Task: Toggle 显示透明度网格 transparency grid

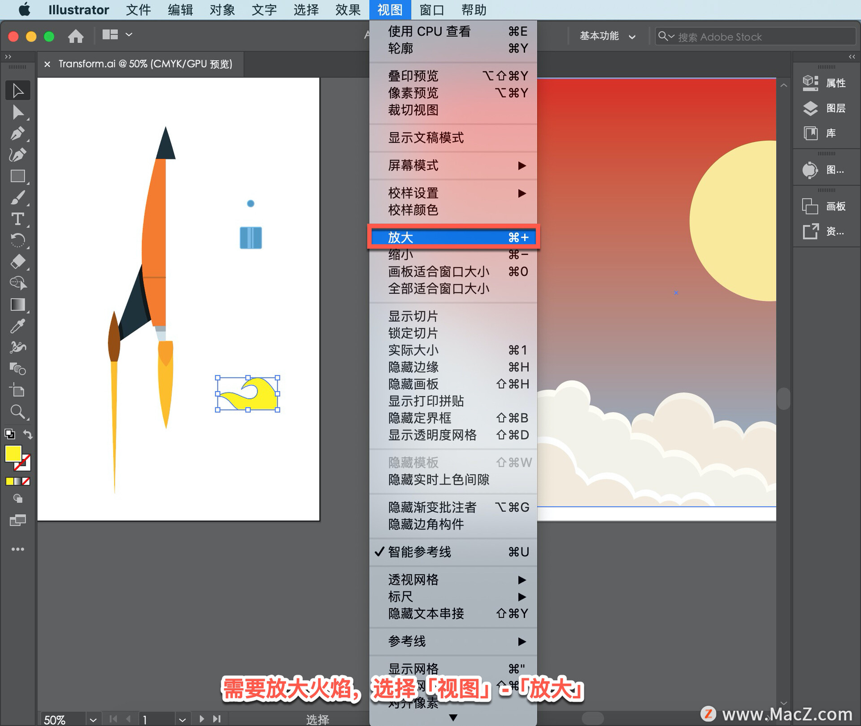Action: pyautogui.click(x=453, y=435)
